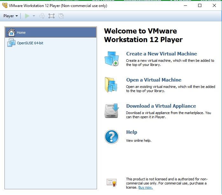This screenshot has width=222, height=195.
Task: Maximize the VMware Player window
Action: click(x=199, y=5)
